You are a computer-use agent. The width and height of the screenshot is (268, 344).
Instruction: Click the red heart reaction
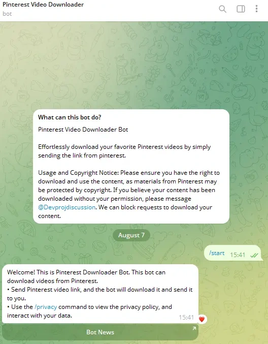[x=202, y=319]
